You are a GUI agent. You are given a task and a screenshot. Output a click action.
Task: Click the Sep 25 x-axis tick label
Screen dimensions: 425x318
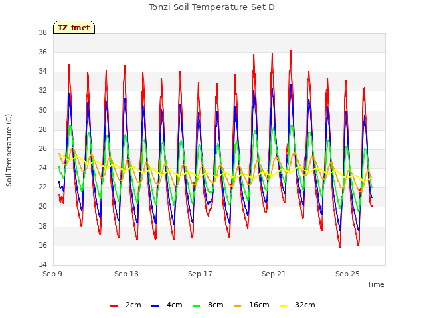[x=347, y=274]
